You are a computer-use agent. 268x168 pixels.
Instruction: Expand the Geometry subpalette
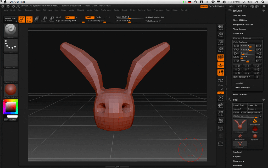238,161
